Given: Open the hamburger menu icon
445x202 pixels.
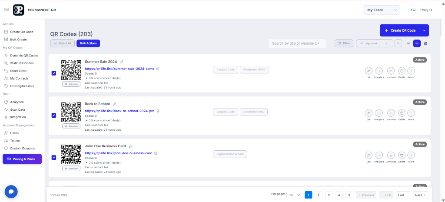Looking at the screenshot, I should pyautogui.click(x=7, y=10).
